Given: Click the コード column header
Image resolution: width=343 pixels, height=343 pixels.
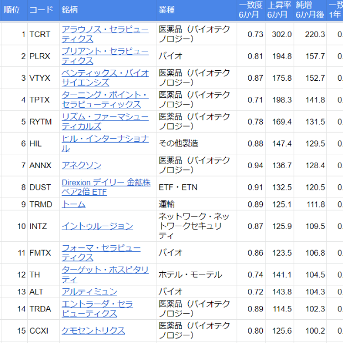Looking at the screenshot, I should [x=43, y=10].
